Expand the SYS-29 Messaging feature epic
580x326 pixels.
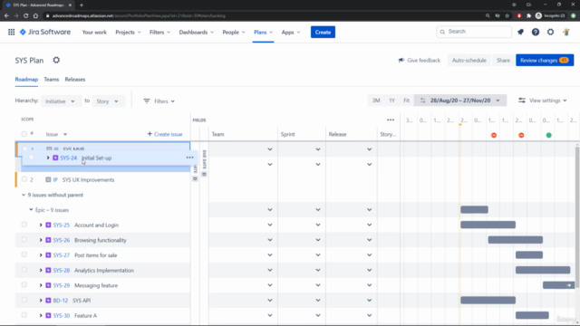(41, 285)
